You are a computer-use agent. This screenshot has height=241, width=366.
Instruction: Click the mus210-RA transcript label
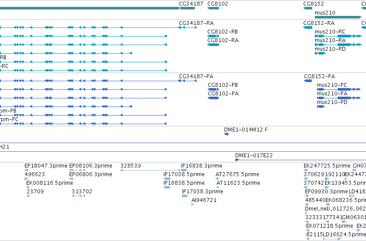click(x=330, y=40)
